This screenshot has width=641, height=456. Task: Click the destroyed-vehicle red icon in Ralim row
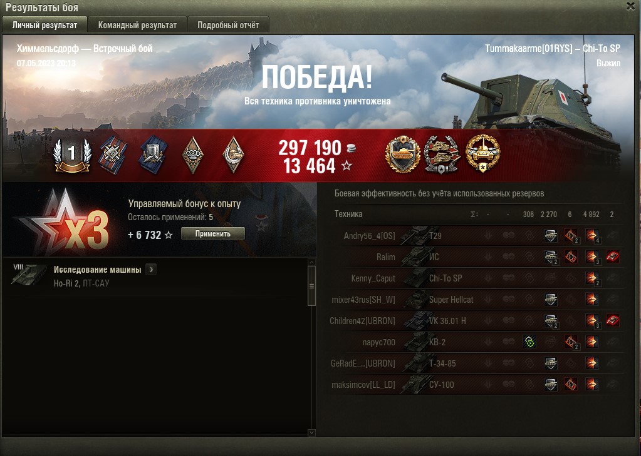(x=612, y=257)
